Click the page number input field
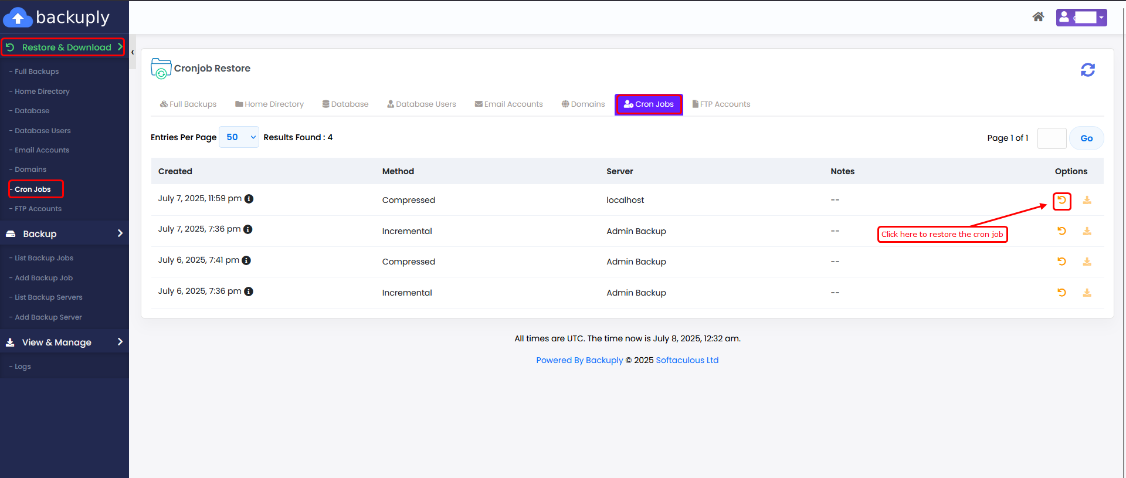 point(1051,138)
